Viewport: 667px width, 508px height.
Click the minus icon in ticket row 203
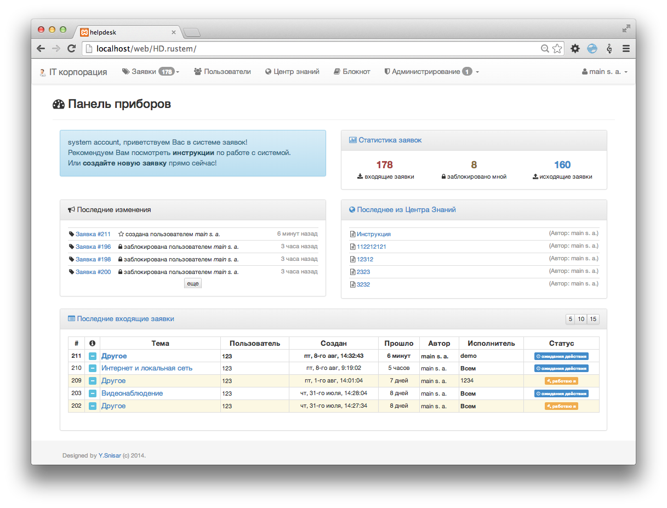click(x=93, y=393)
